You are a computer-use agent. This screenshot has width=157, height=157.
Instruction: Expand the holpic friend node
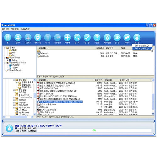point(8,60)
